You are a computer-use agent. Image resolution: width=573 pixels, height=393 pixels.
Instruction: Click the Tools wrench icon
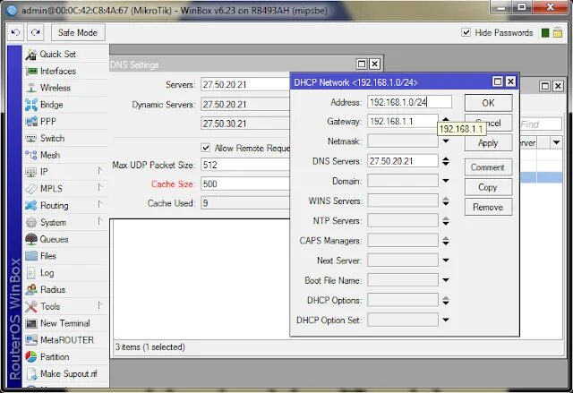(31, 306)
